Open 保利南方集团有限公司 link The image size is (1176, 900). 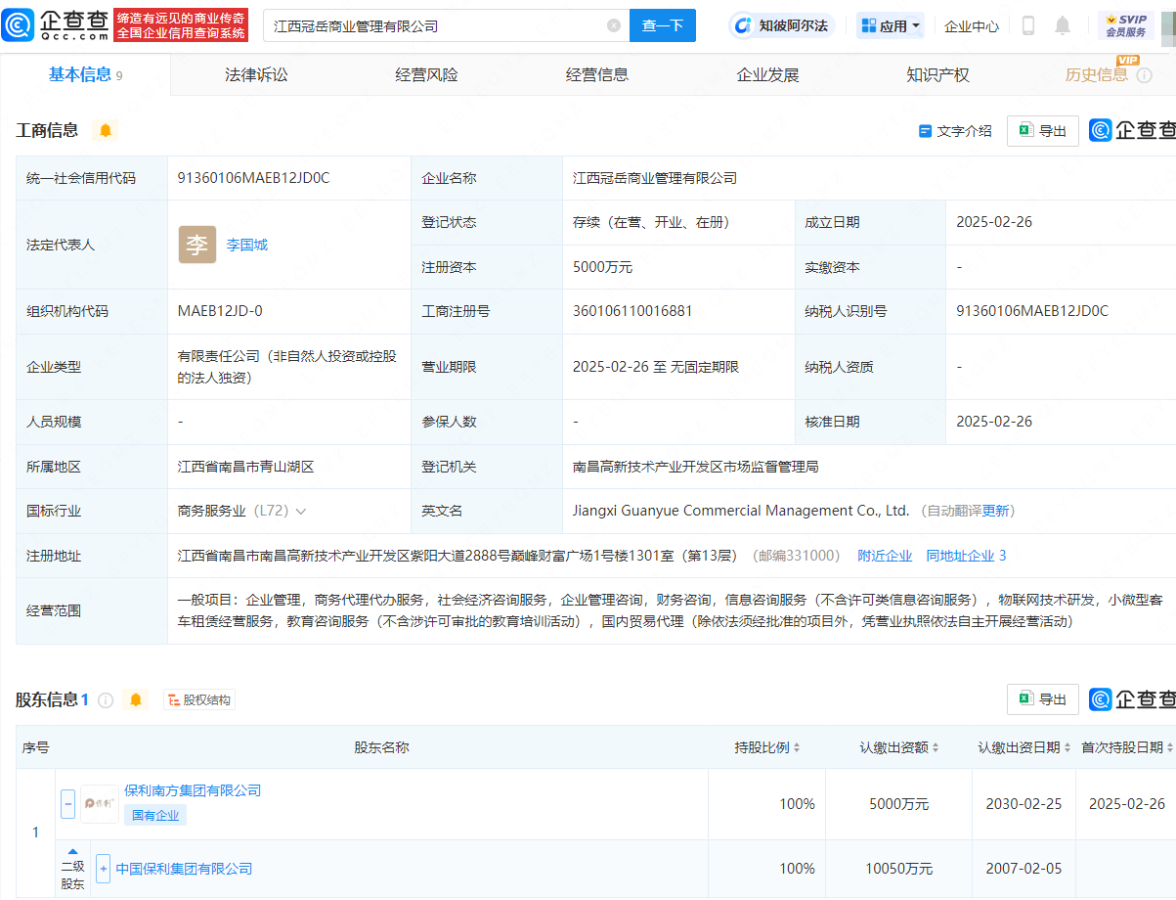[x=193, y=790]
